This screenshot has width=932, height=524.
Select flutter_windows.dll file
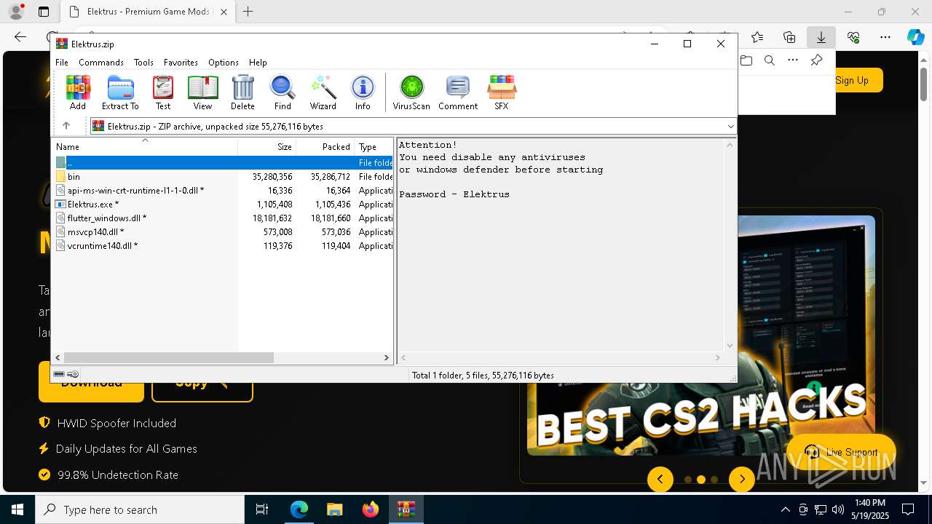222,218
